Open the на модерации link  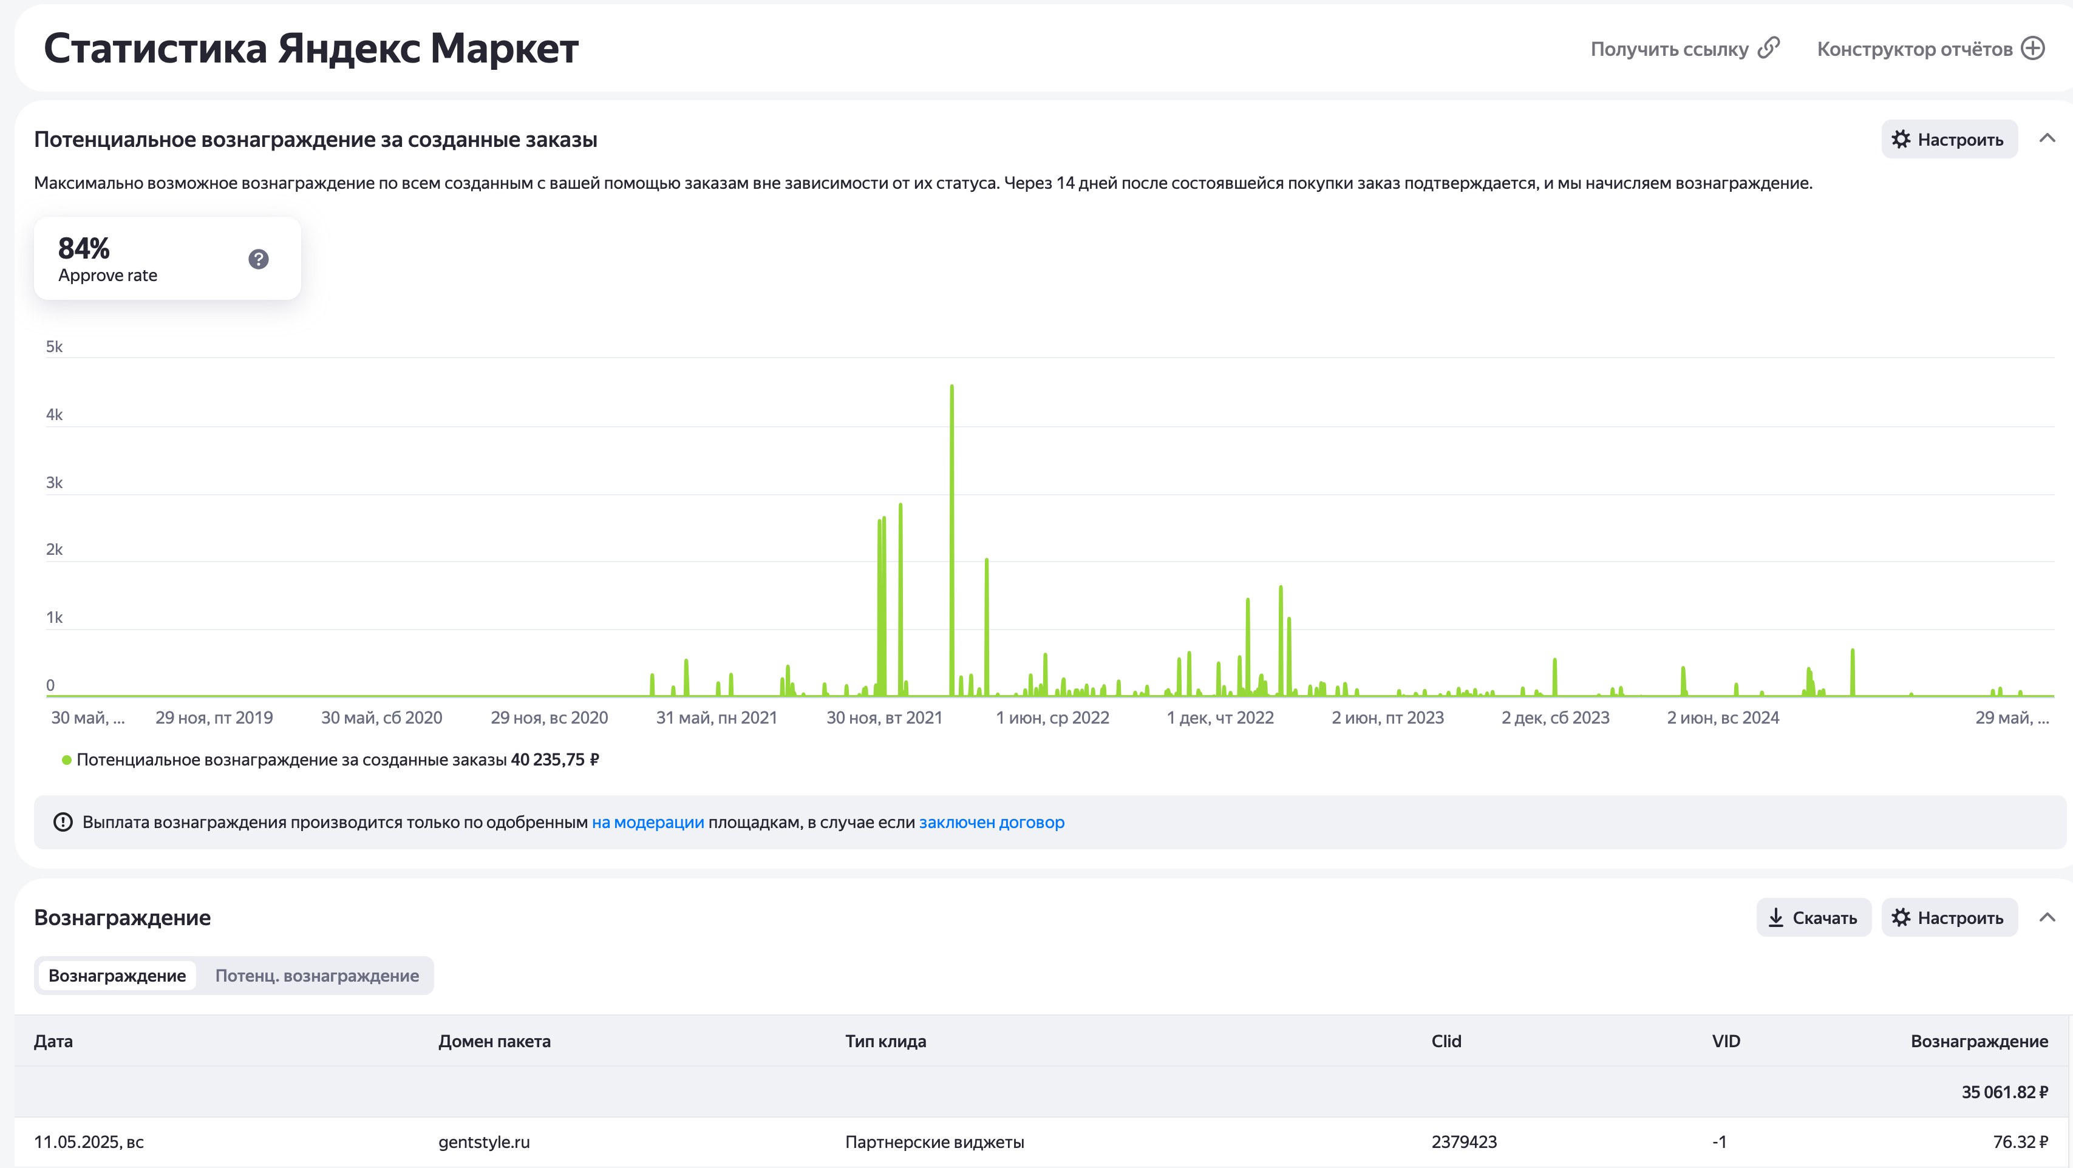coord(648,822)
